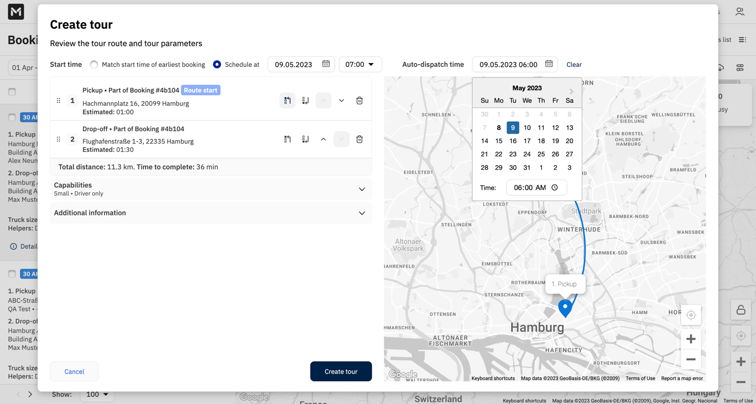Edit the 06:00 AM time field
The width and height of the screenshot is (756, 404).
click(x=536, y=187)
